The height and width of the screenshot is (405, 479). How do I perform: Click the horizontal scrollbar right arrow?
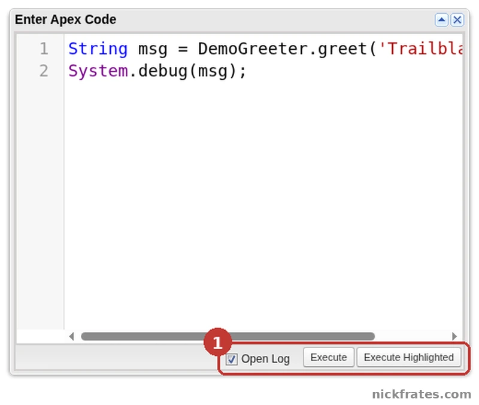(x=454, y=336)
